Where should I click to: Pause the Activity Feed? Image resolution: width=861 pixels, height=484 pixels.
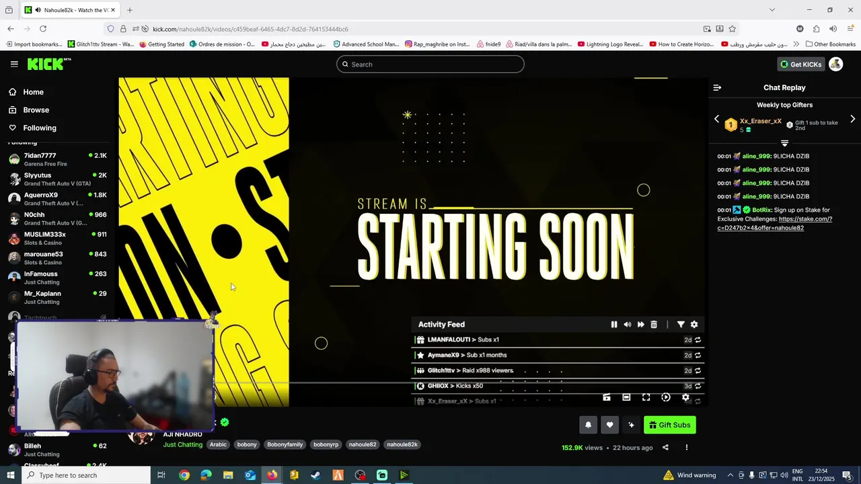[x=614, y=325]
